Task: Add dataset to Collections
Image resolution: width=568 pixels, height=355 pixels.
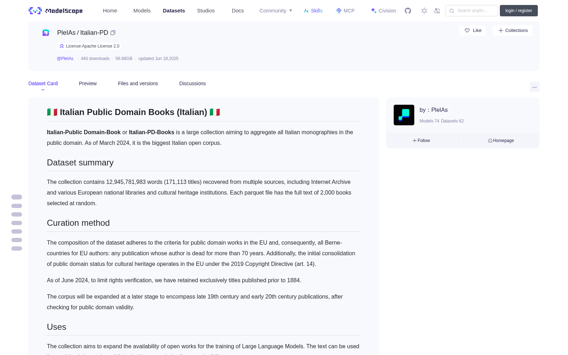Action: [x=513, y=31]
